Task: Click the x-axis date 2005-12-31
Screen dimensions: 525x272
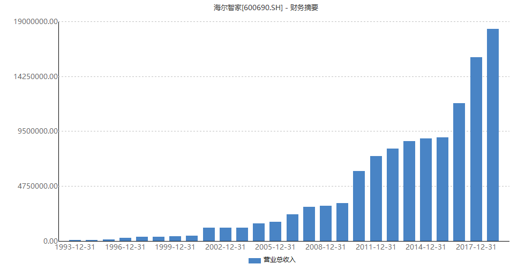Action: click(x=275, y=247)
